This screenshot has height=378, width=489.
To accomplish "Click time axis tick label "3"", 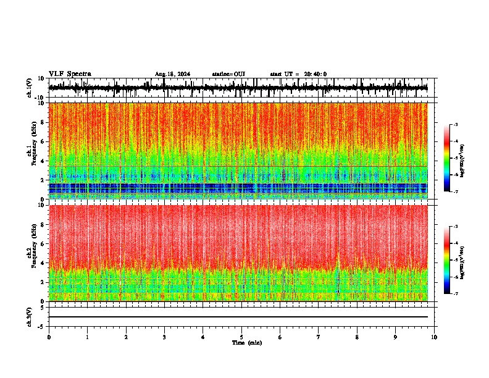I will pyautogui.click(x=164, y=337).
